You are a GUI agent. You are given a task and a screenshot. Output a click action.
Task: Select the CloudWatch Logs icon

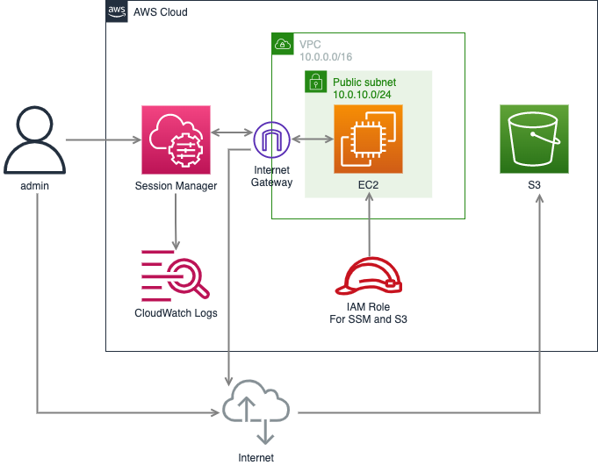[x=176, y=275]
